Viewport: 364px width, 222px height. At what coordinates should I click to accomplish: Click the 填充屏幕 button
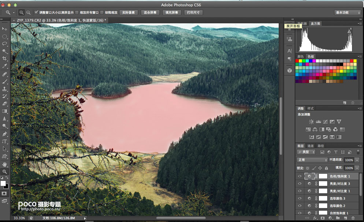(x=171, y=12)
